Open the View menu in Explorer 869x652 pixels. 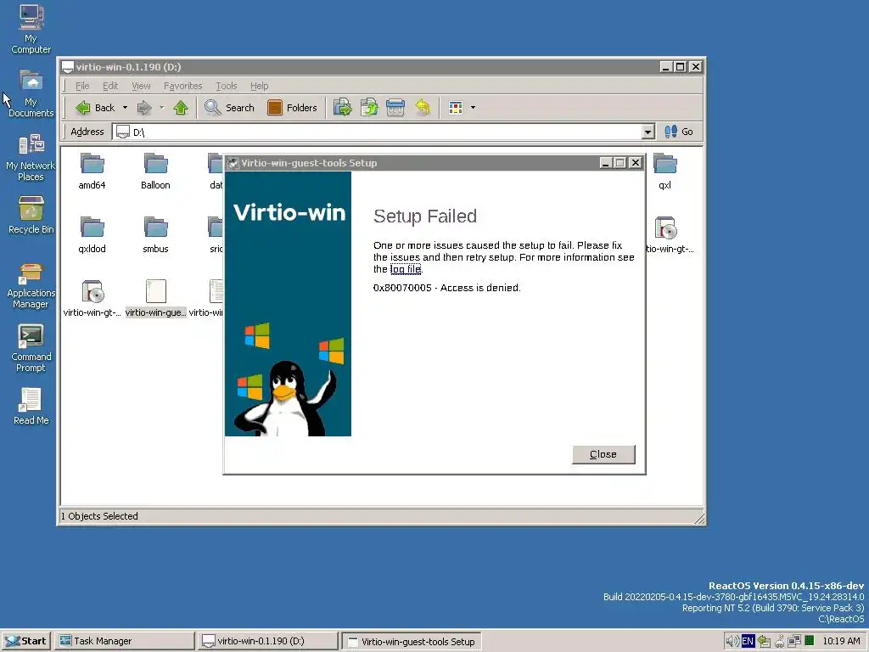click(141, 86)
